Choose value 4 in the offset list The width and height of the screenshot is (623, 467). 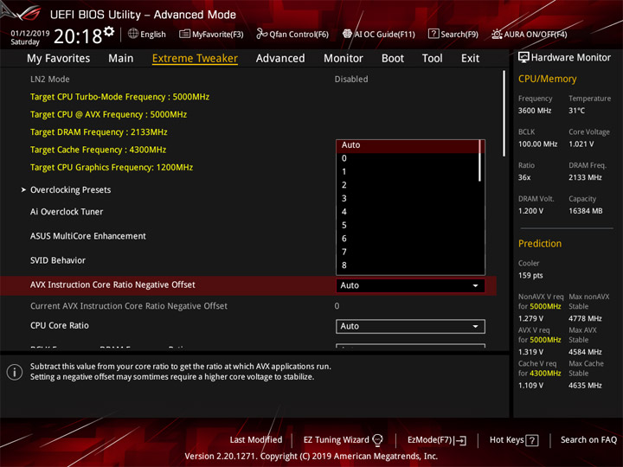click(x=408, y=212)
